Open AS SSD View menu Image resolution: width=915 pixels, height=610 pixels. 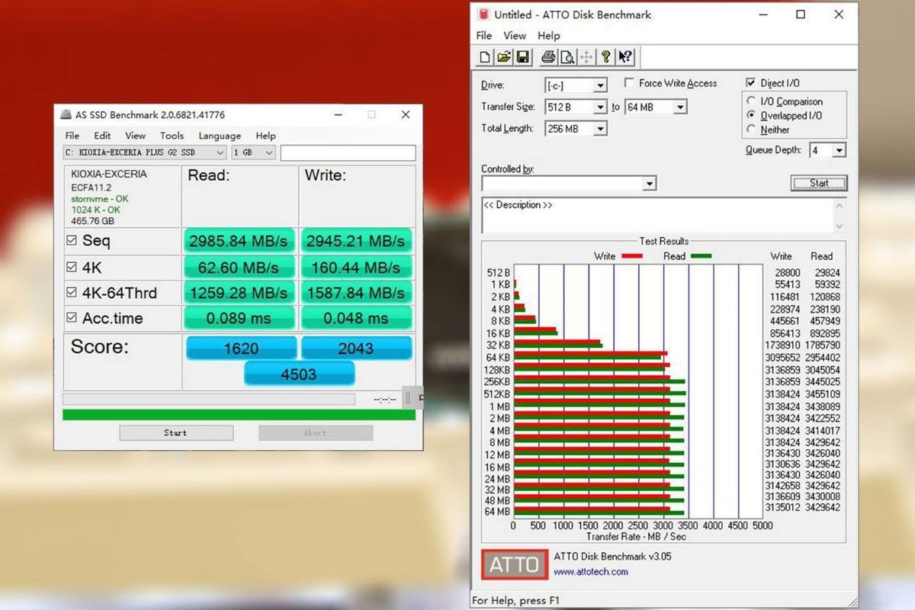[136, 136]
